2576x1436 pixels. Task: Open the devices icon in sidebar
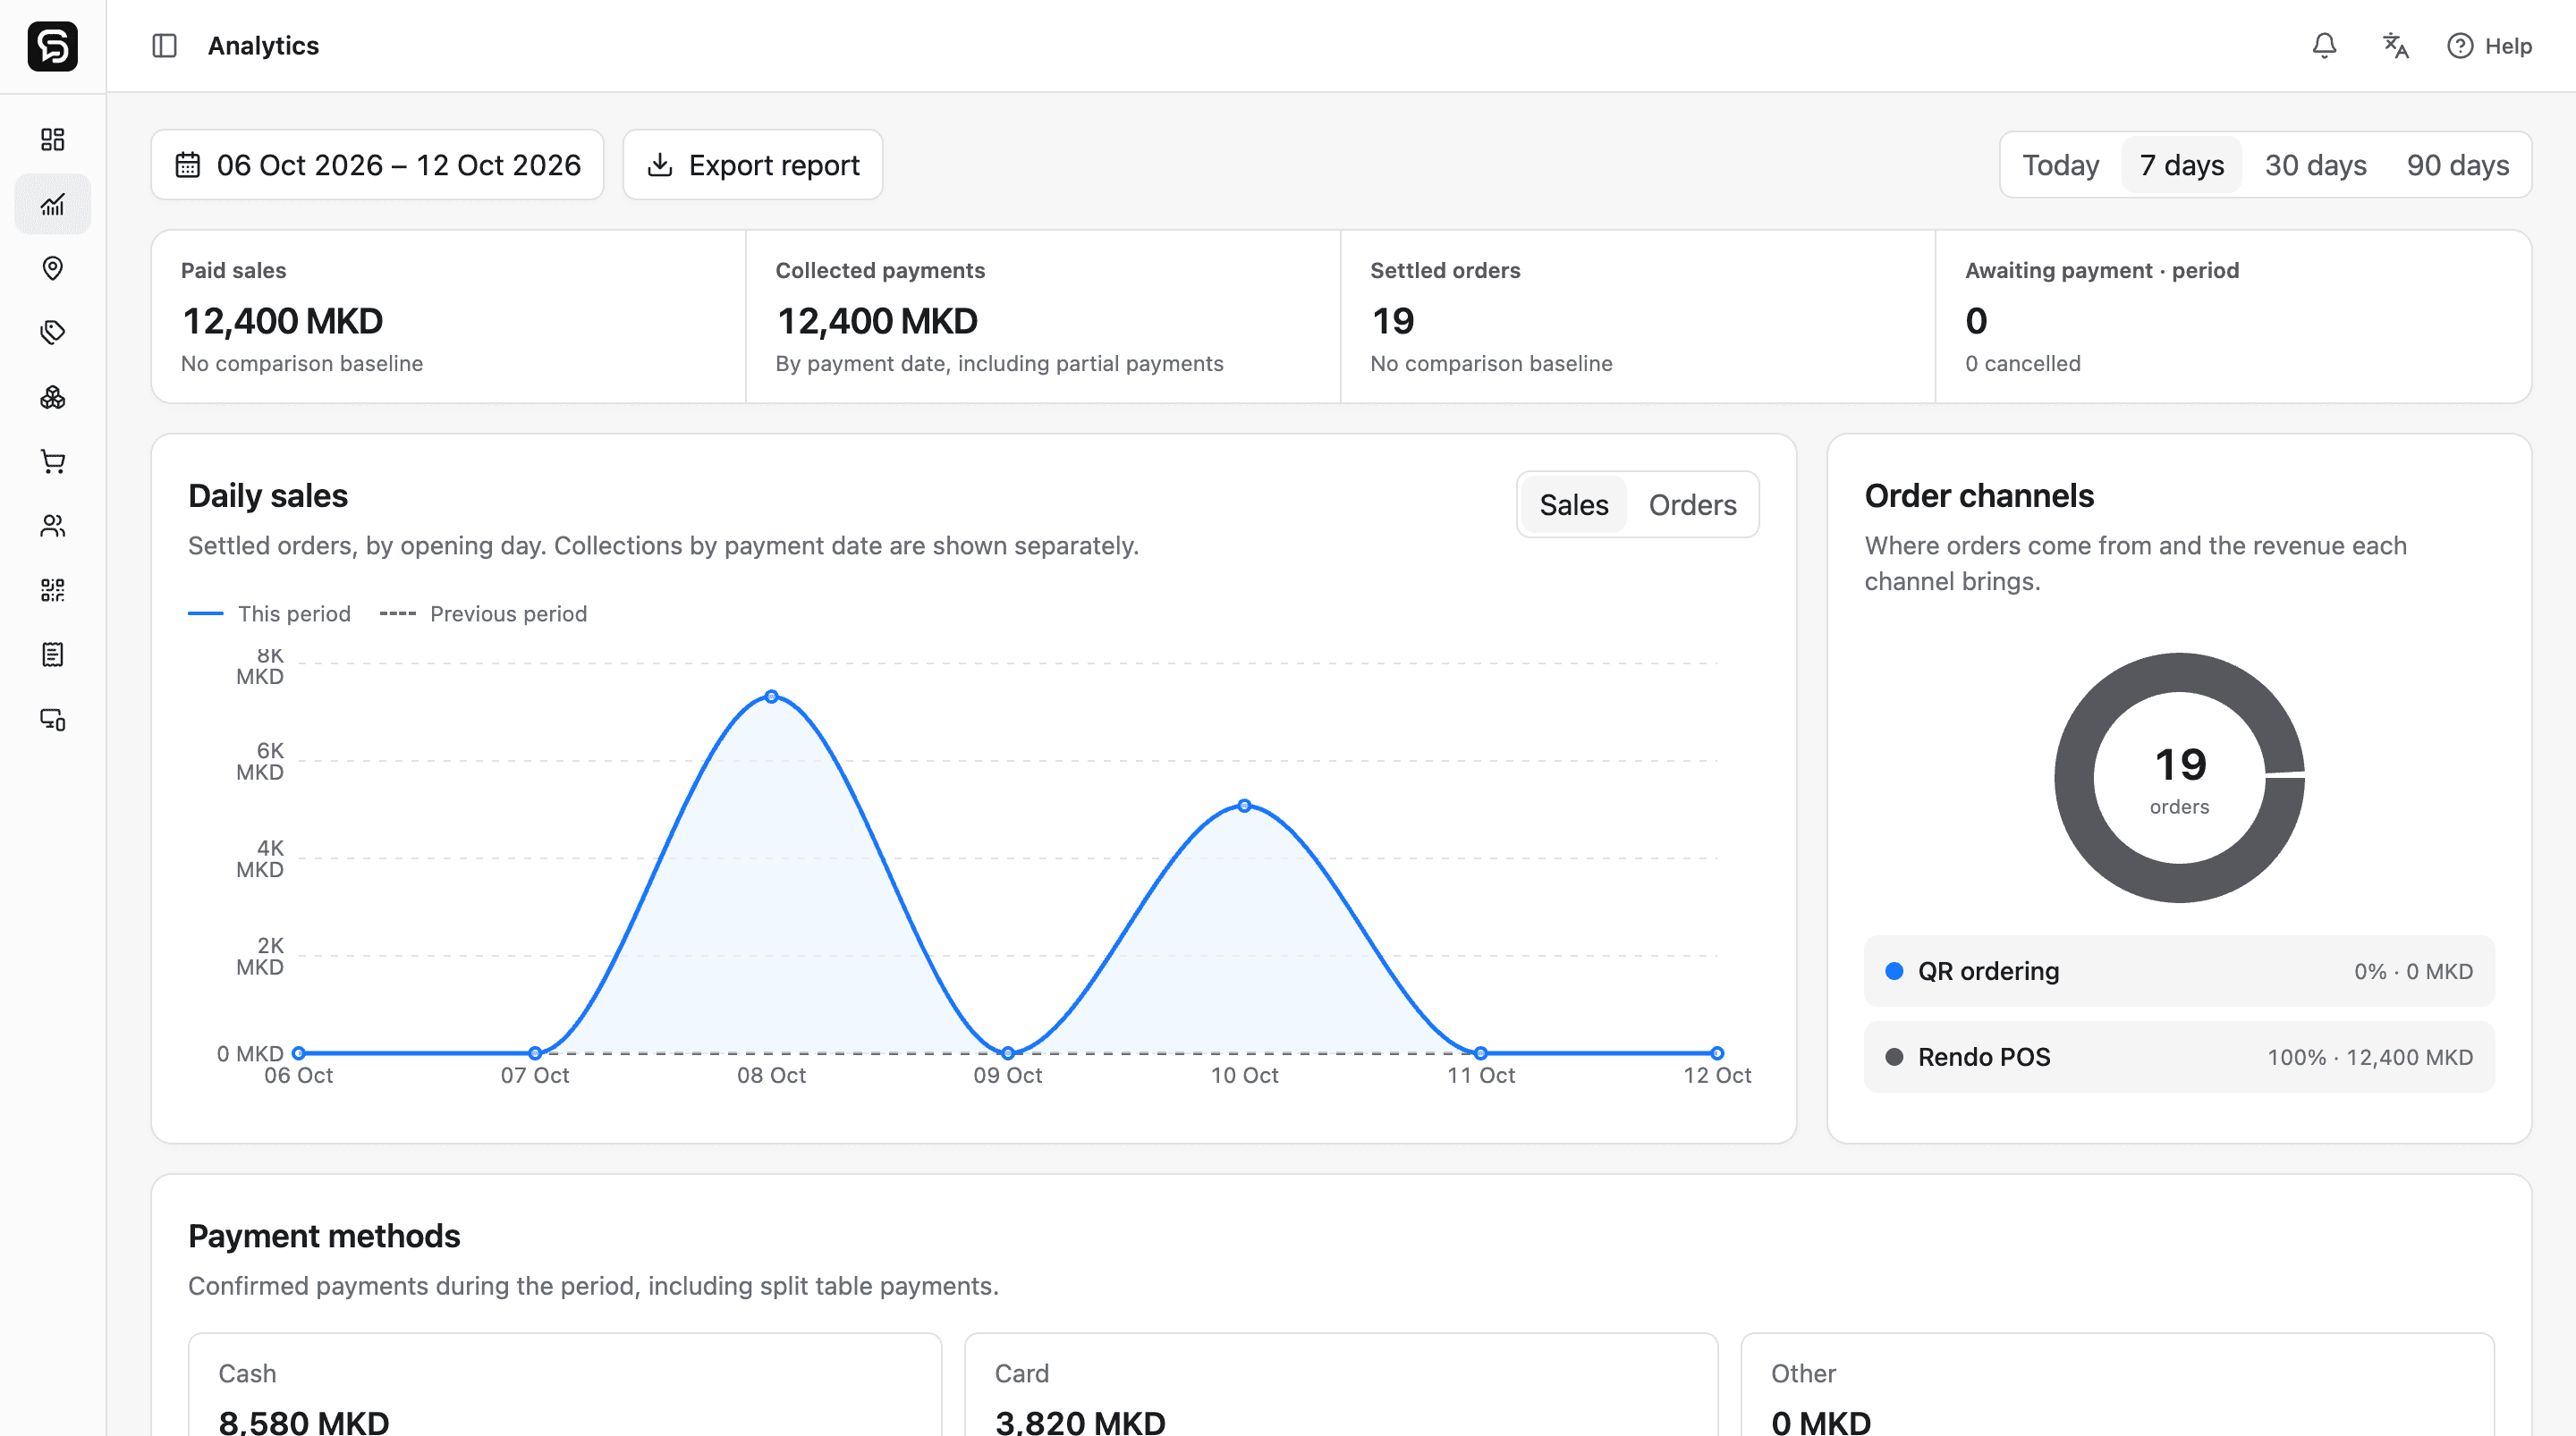(x=52, y=719)
